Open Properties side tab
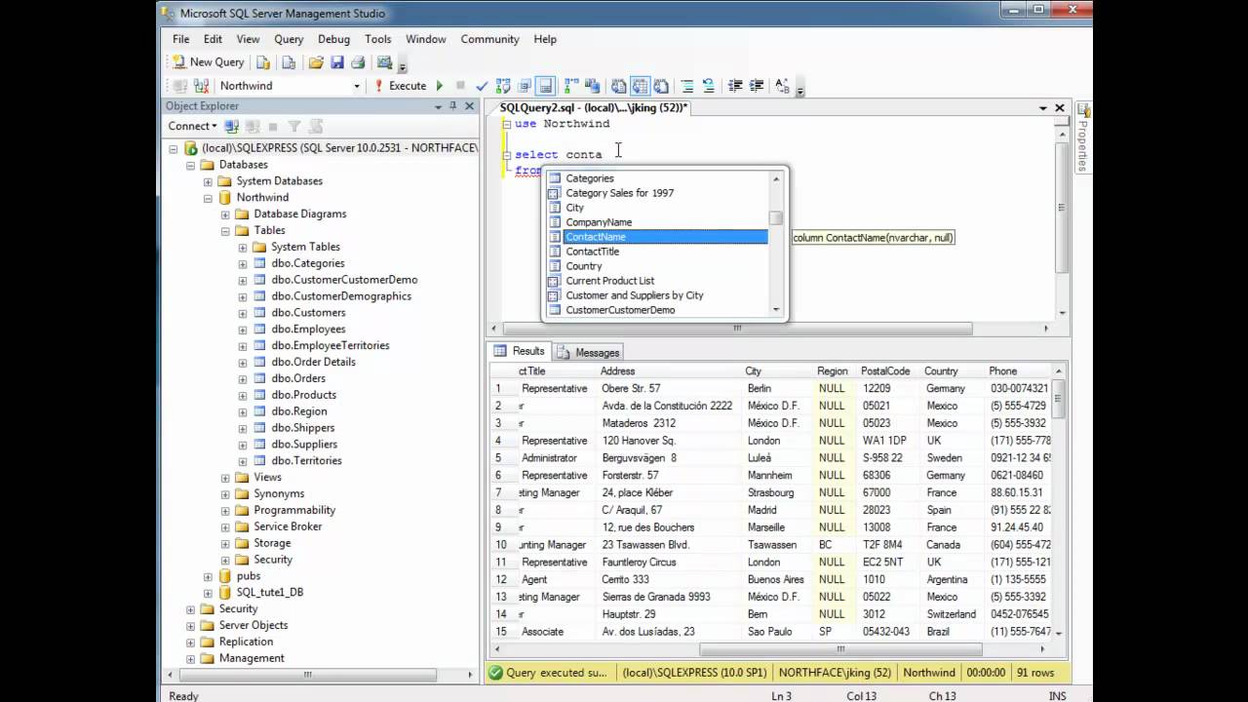The image size is (1248, 702). point(1083,136)
